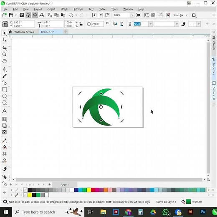Click the object width field

(x=52, y=22)
